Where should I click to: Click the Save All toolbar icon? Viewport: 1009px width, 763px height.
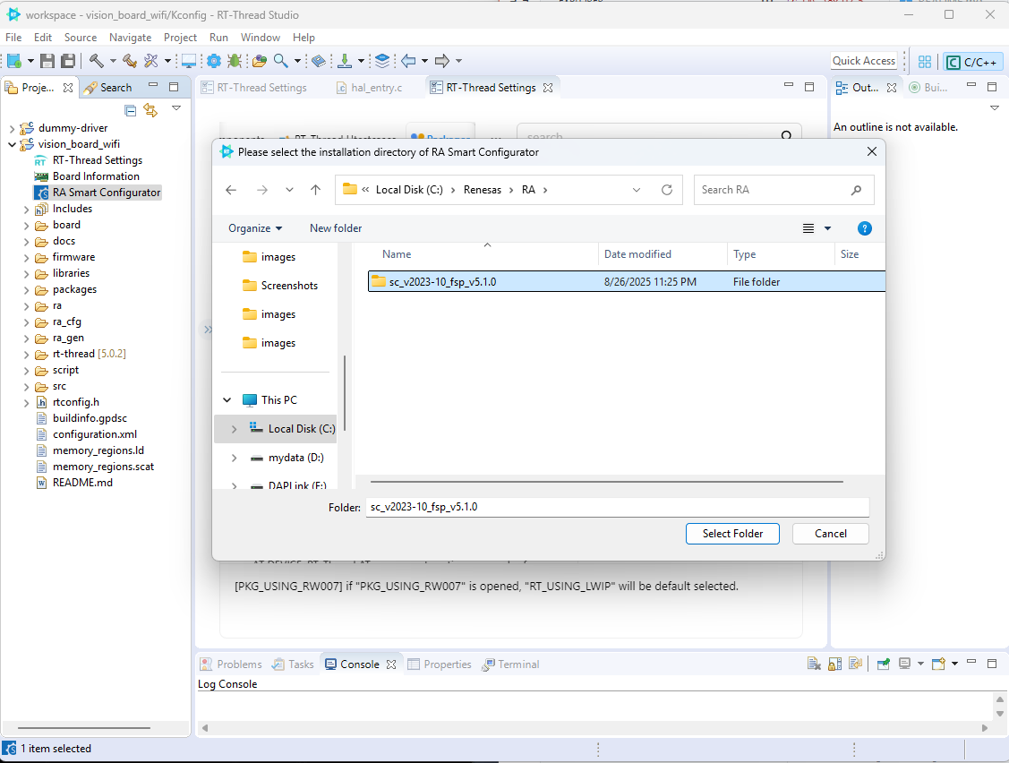click(x=67, y=61)
